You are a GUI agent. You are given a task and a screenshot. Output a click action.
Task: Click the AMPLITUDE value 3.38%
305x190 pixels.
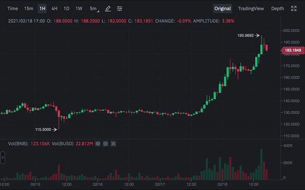pos(228,21)
